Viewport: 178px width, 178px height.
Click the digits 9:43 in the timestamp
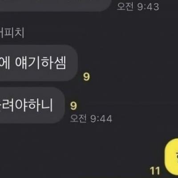tap(148, 7)
